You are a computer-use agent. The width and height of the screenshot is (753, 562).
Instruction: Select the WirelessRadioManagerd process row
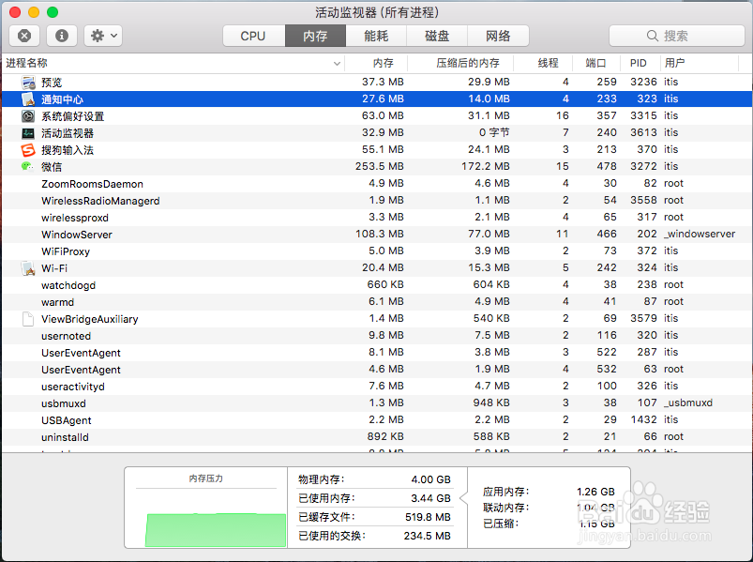point(377,200)
